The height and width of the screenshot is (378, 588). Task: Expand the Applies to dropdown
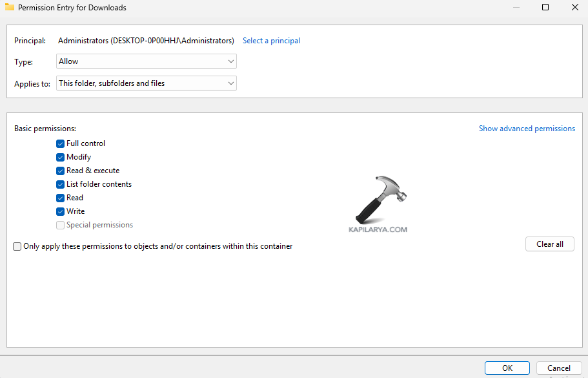tap(147, 83)
